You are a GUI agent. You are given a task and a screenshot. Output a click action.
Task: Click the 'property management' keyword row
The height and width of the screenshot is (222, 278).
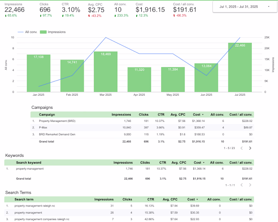coord(129,169)
